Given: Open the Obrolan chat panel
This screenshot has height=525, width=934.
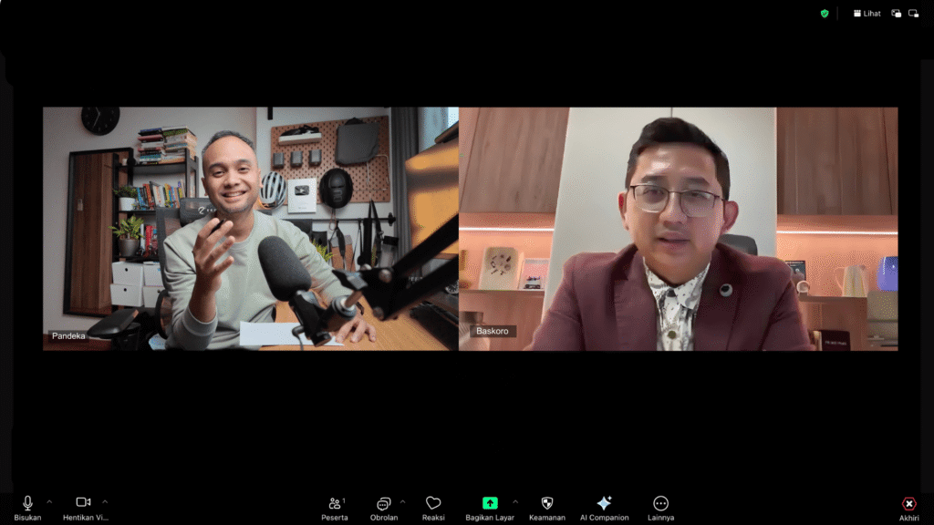Looking at the screenshot, I should tap(384, 504).
